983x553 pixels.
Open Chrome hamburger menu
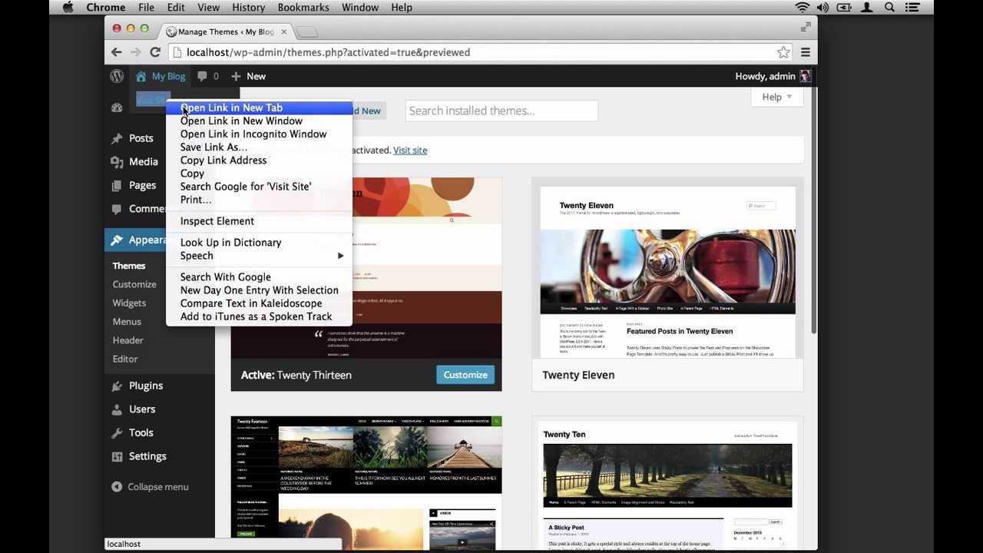coord(806,52)
